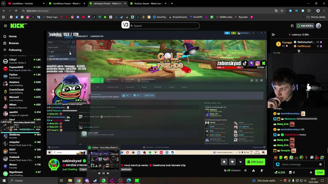Screen dimensions: 328x184
Task: Open the gift shop icon in chat
Action: (x=290, y=172)
